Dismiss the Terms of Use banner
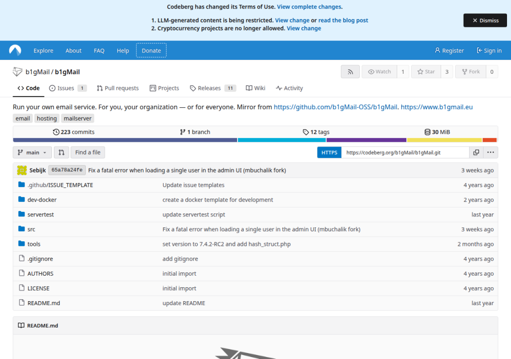511x359 pixels. (x=485, y=20)
